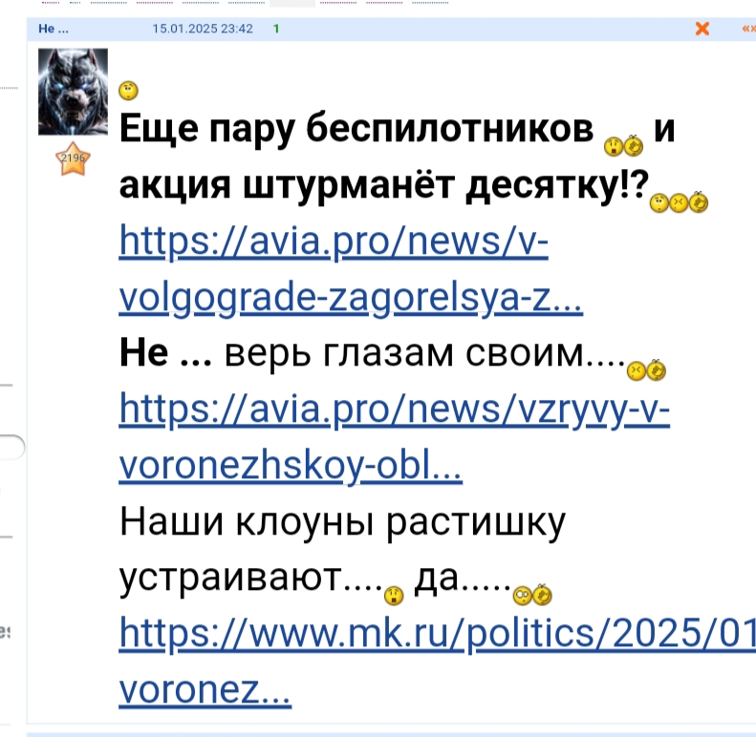Open the author's wolf avatar image
This screenshot has width=756, height=737.
click(x=73, y=92)
